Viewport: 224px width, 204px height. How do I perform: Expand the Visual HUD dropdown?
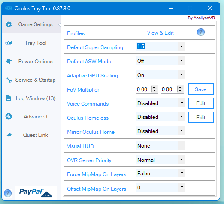[x=182, y=145]
